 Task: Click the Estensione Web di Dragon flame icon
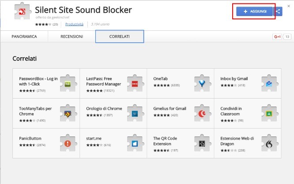click(x=269, y=143)
